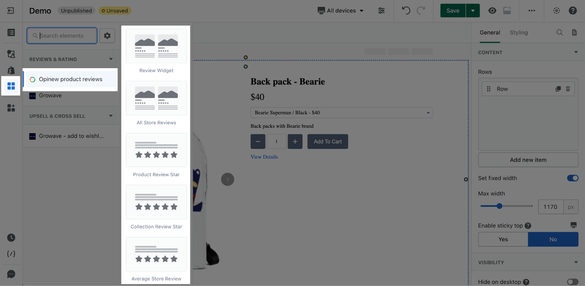Select Yes for Enable sticky top
This screenshot has height=286, width=585.
tap(503, 239)
